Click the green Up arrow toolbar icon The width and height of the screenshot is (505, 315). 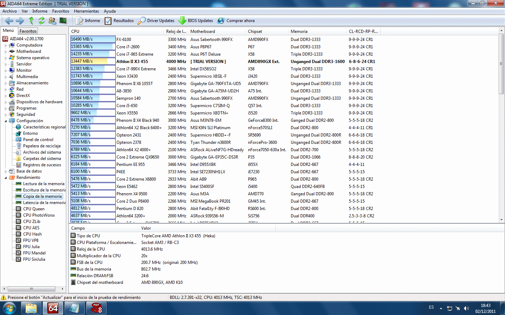coord(31,21)
